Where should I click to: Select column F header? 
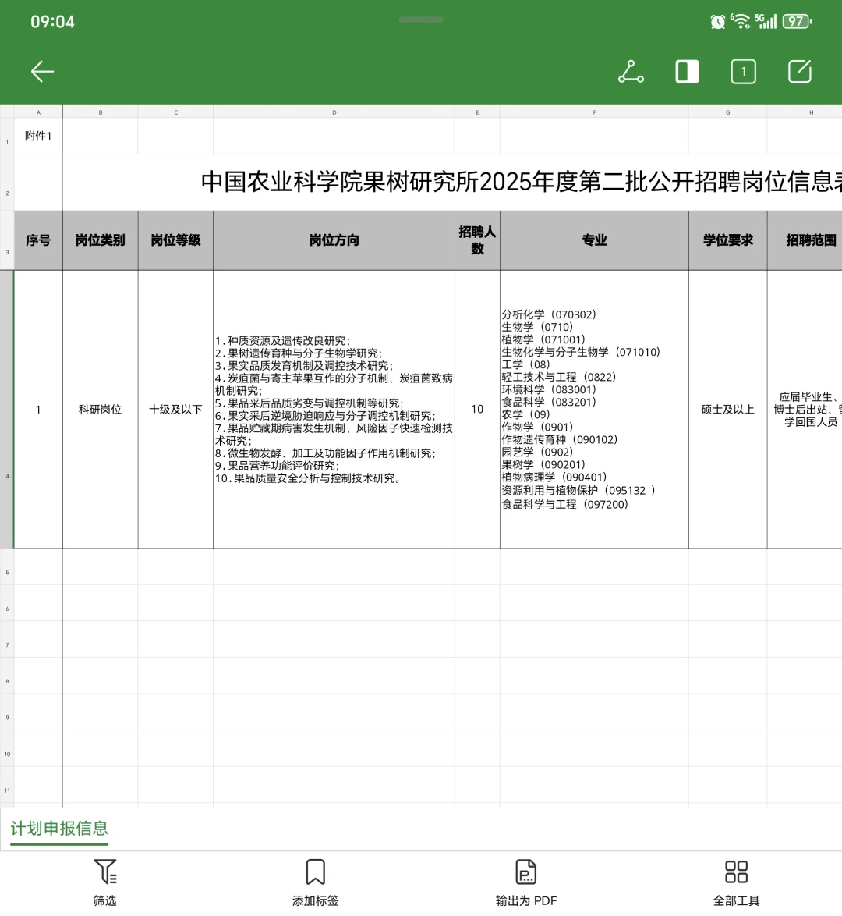[594, 112]
